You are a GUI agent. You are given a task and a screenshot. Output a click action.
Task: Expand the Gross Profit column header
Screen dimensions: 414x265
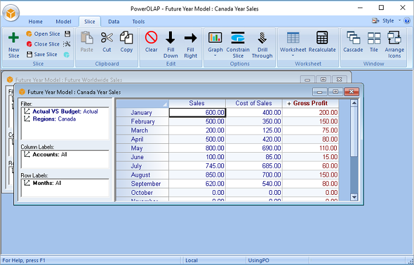pyautogui.click(x=289, y=104)
